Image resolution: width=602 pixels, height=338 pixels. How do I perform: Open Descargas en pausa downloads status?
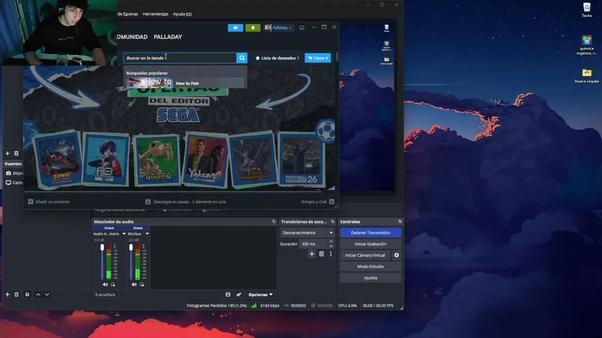(186, 202)
